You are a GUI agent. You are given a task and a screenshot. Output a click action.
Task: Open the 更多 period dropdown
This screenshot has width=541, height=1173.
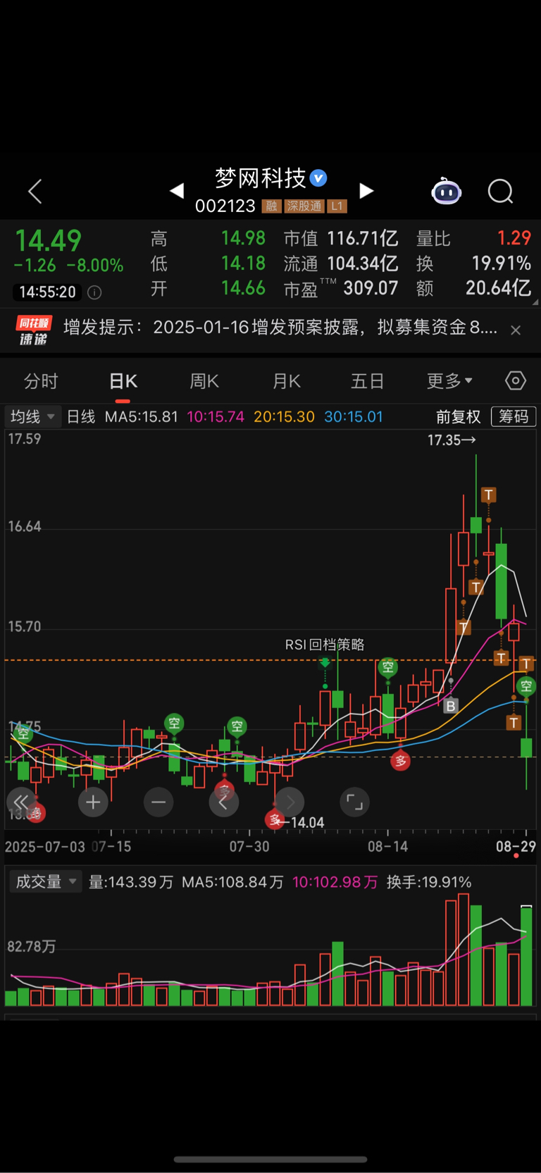(x=449, y=381)
